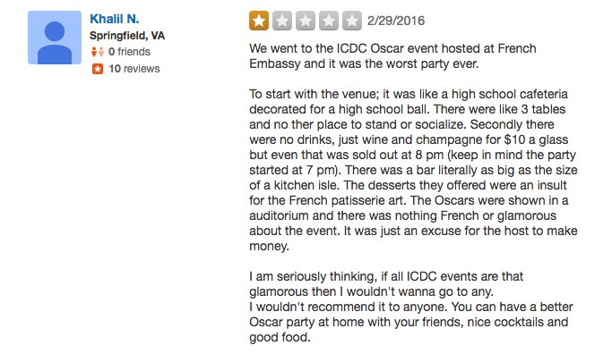Image resolution: width=612 pixels, height=354 pixels.
Task: Click Khalil N.'s profile avatar picture
Action: pyautogui.click(x=55, y=38)
